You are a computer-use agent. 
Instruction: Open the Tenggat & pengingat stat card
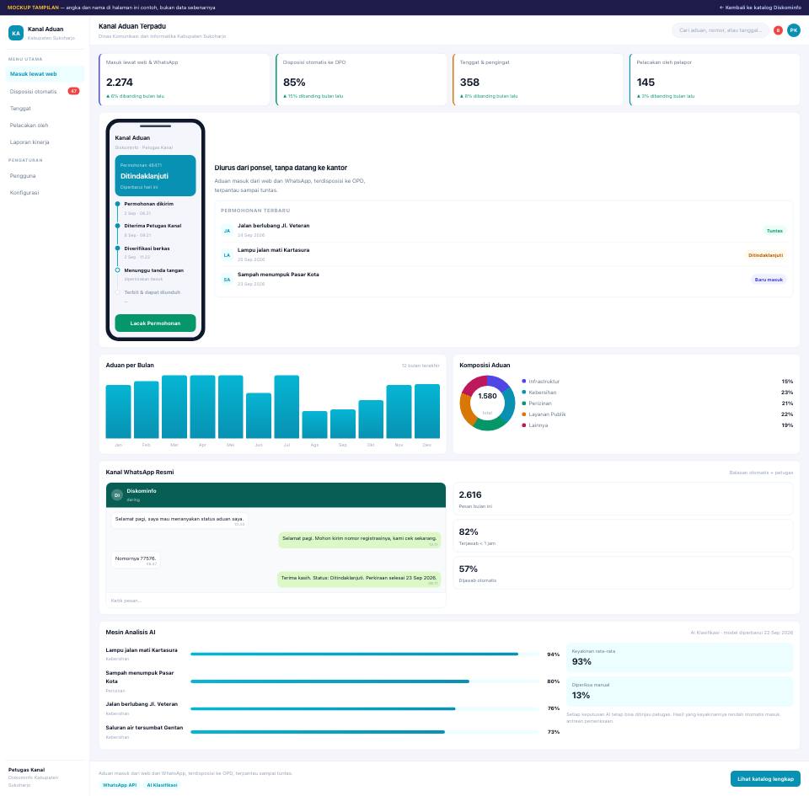point(538,79)
